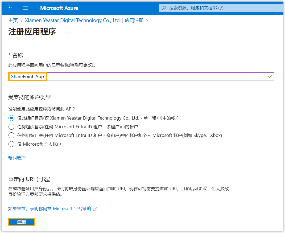Go to 主页 breadcrumb
The height and width of the screenshot is (233, 285).
(13, 21)
